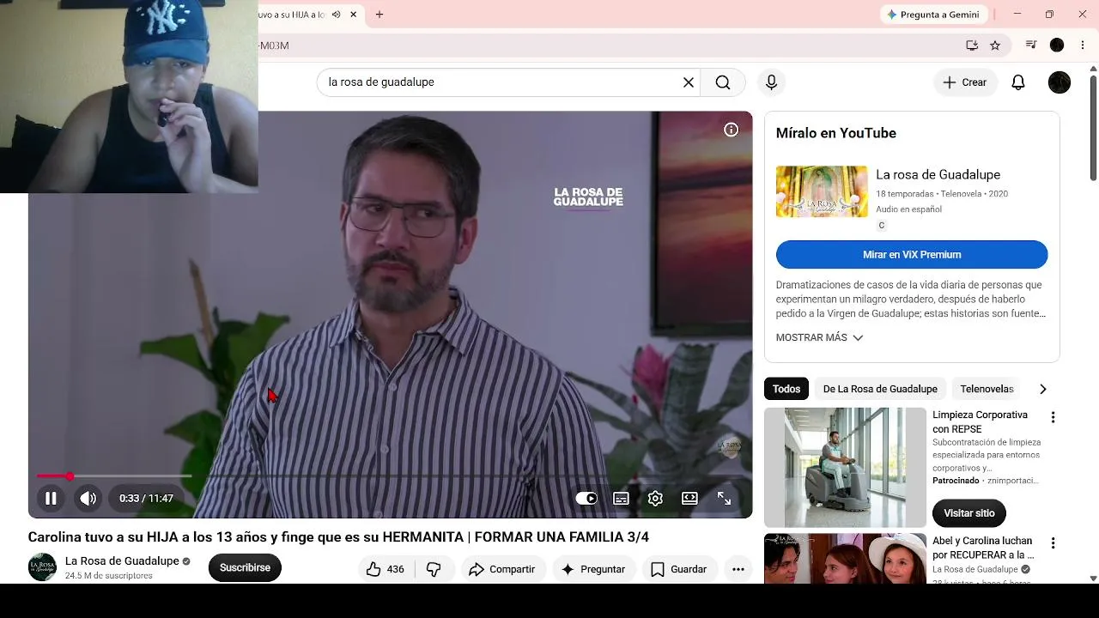Open more actions ellipsis below video
Viewport: 1099px width, 618px height.
click(738, 569)
